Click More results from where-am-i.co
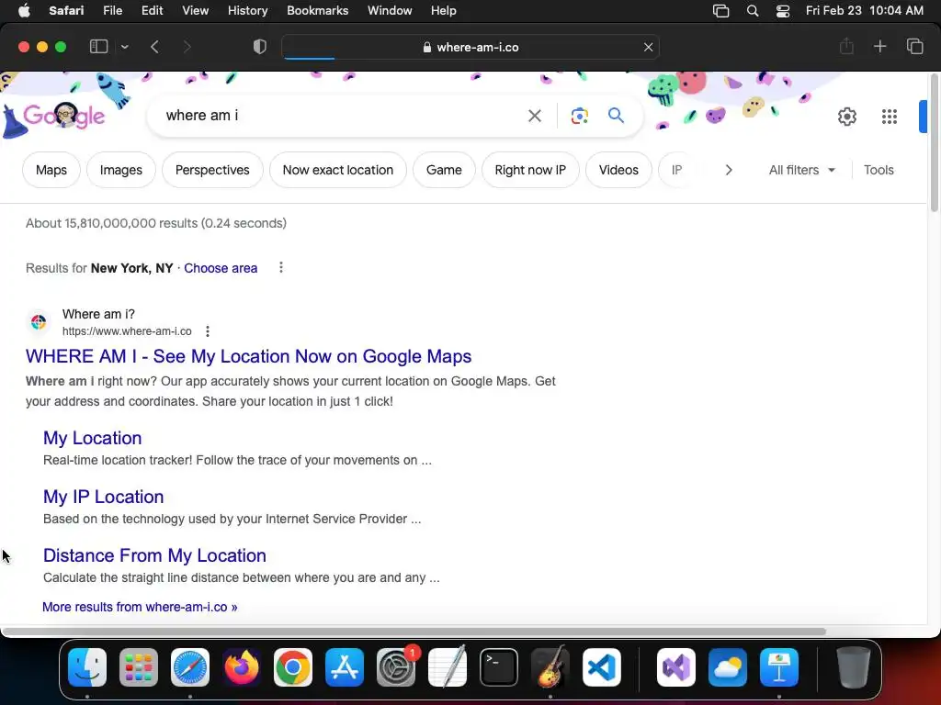Viewport: 941px width, 705px height. click(140, 607)
